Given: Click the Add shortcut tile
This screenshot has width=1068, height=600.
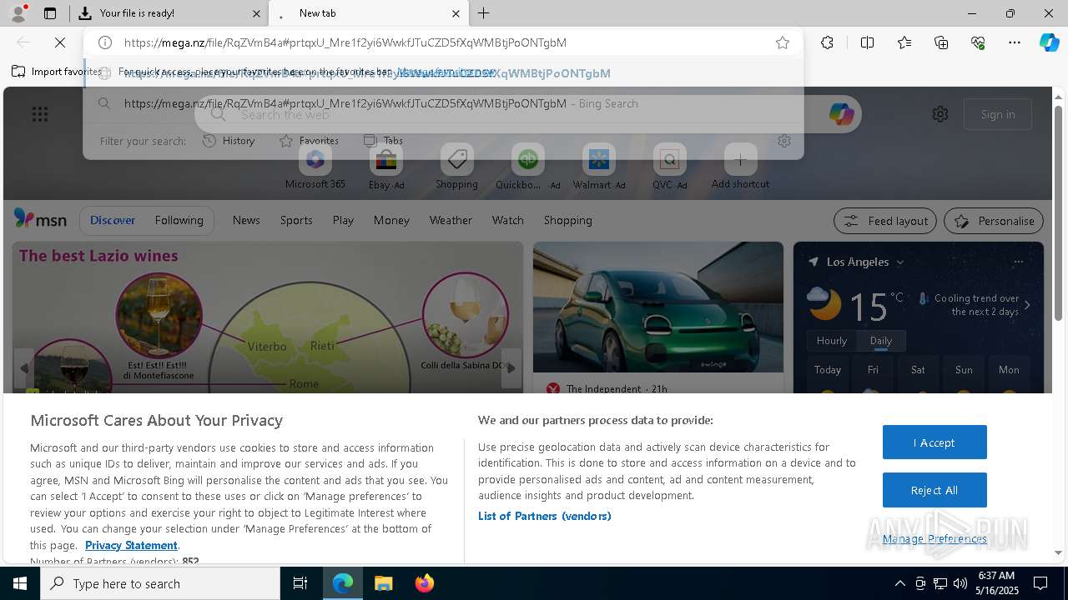Looking at the screenshot, I should point(740,167).
